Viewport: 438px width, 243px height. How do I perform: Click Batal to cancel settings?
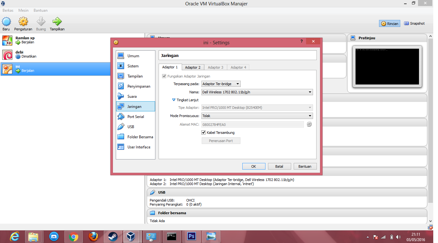pyautogui.click(x=279, y=166)
